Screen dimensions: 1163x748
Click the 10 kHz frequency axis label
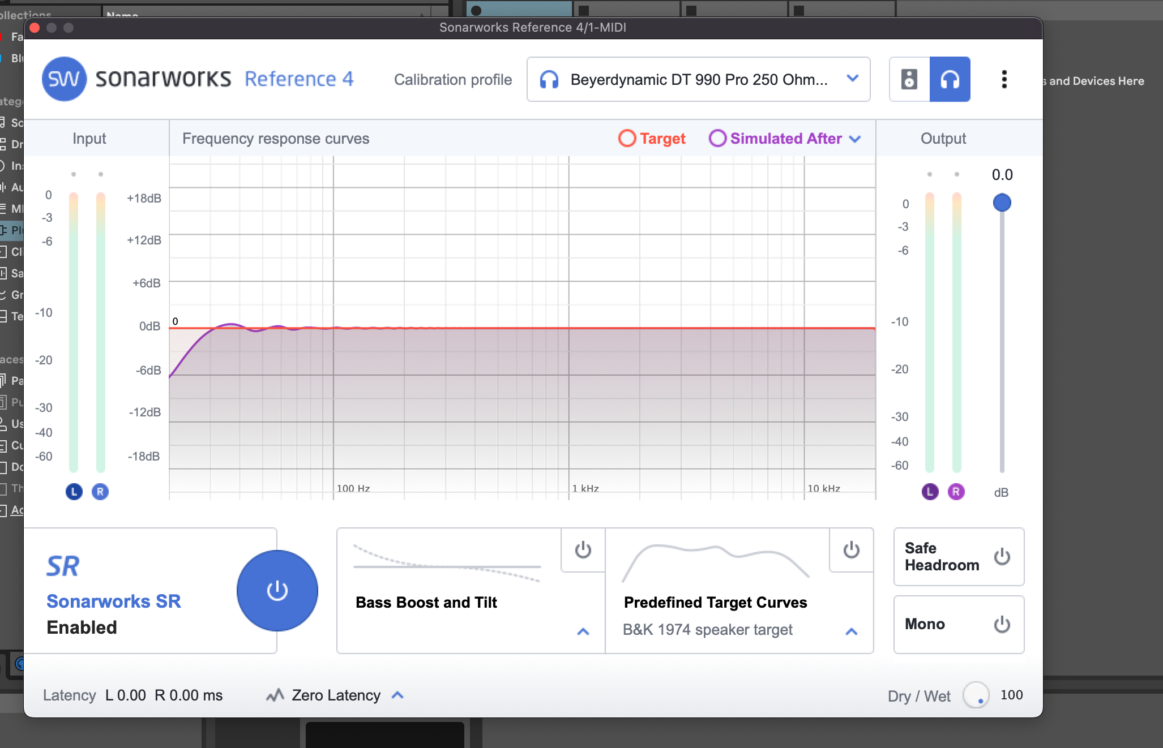coord(824,488)
